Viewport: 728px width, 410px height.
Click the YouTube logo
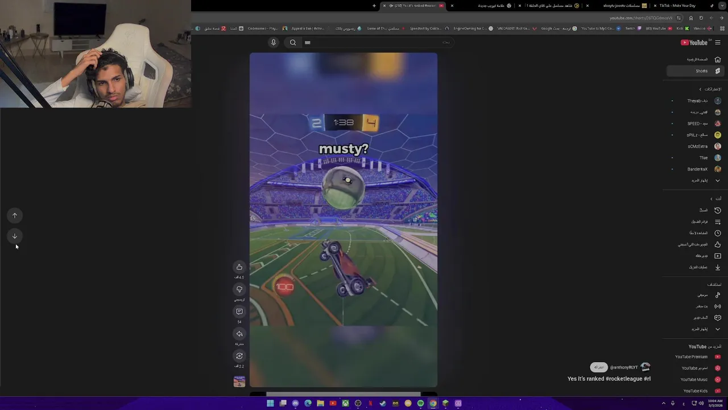pos(694,43)
